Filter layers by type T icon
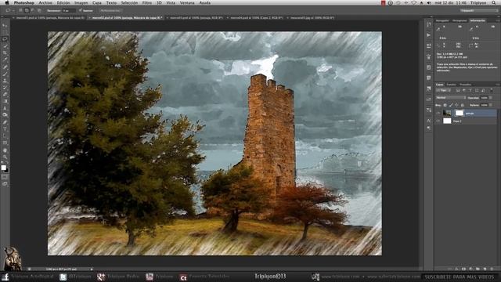 pos(470,91)
